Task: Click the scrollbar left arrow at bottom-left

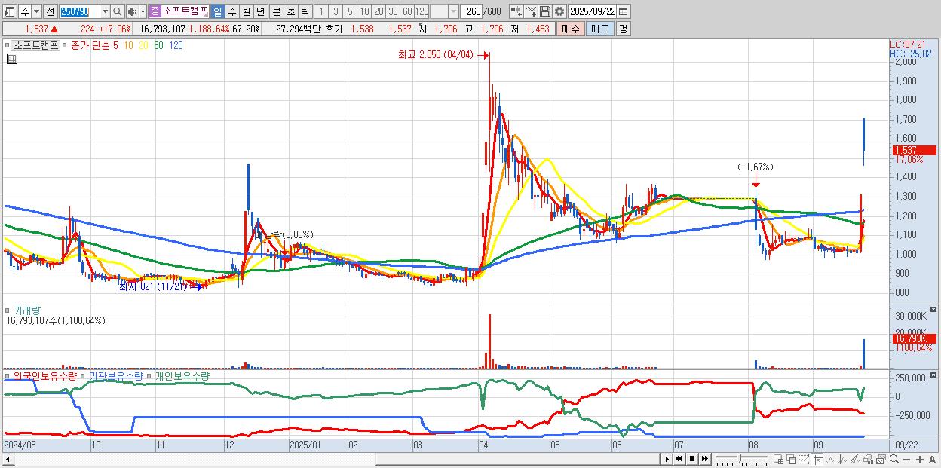Action: pyautogui.click(x=8, y=459)
